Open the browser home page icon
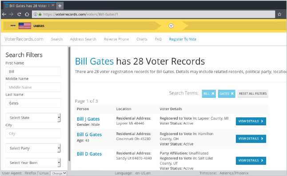The height and width of the screenshot is (176, 287). coord(27,14)
